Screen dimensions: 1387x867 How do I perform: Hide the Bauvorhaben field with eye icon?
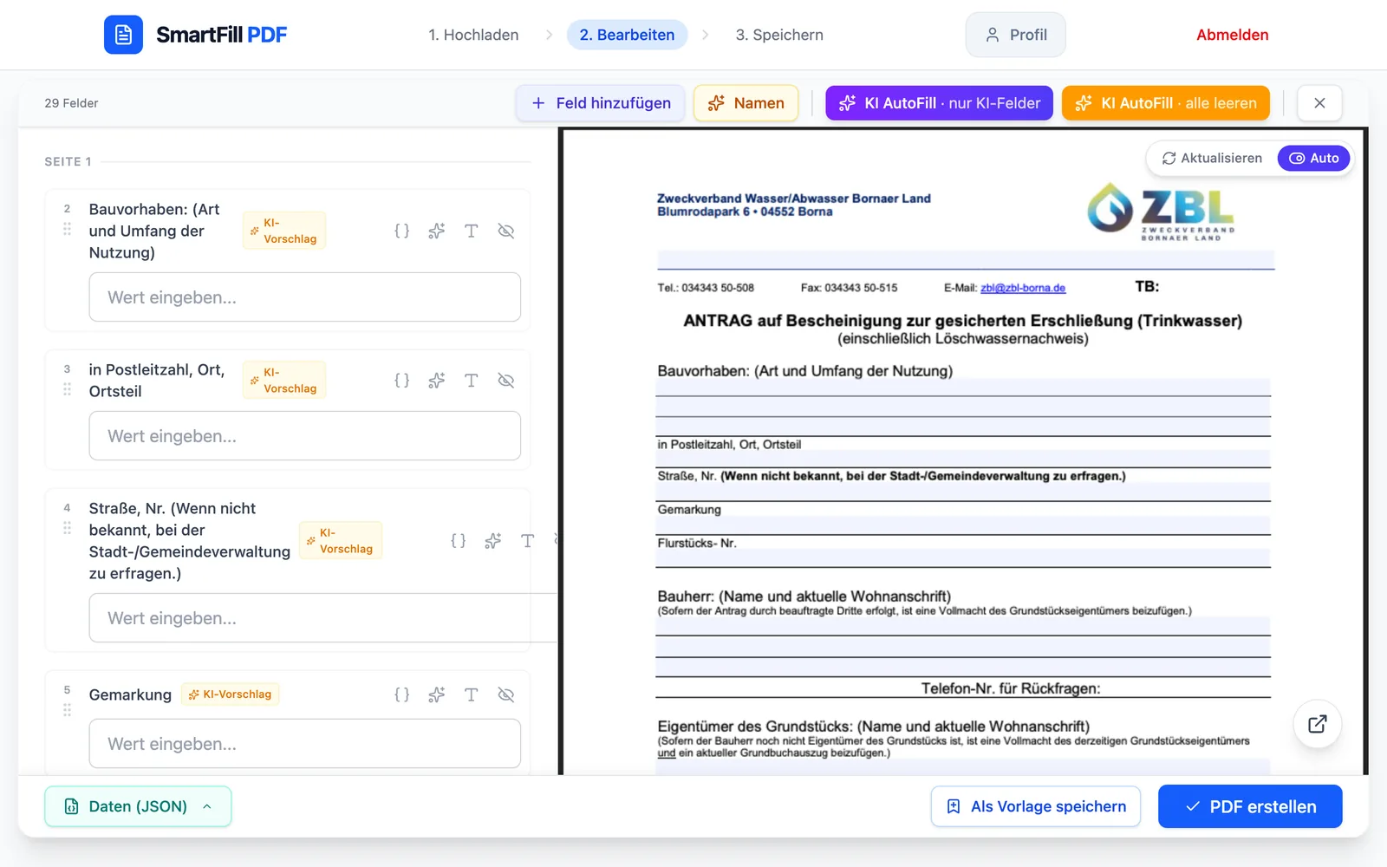(x=506, y=231)
